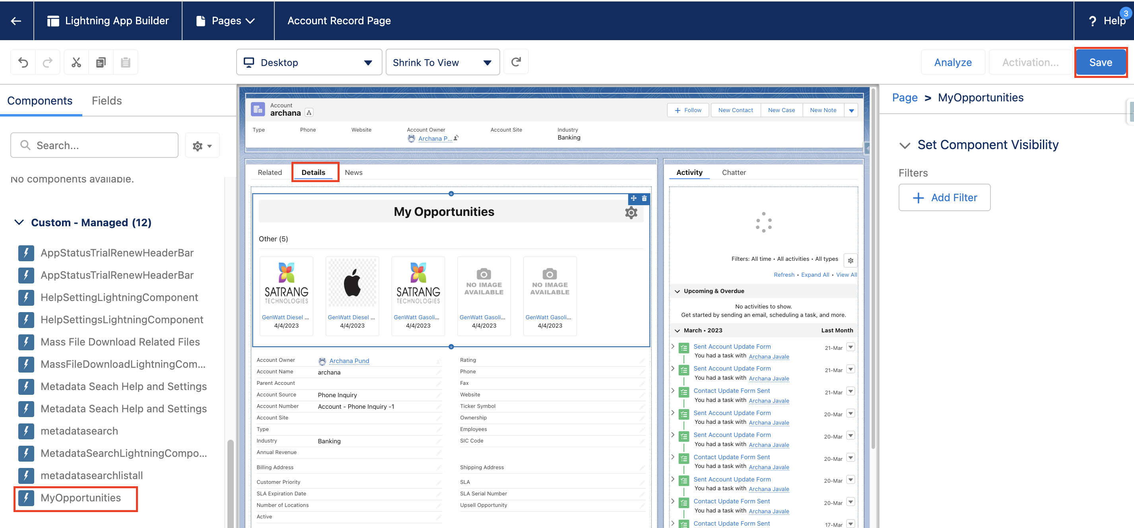Click the undo arrow icon

23,62
